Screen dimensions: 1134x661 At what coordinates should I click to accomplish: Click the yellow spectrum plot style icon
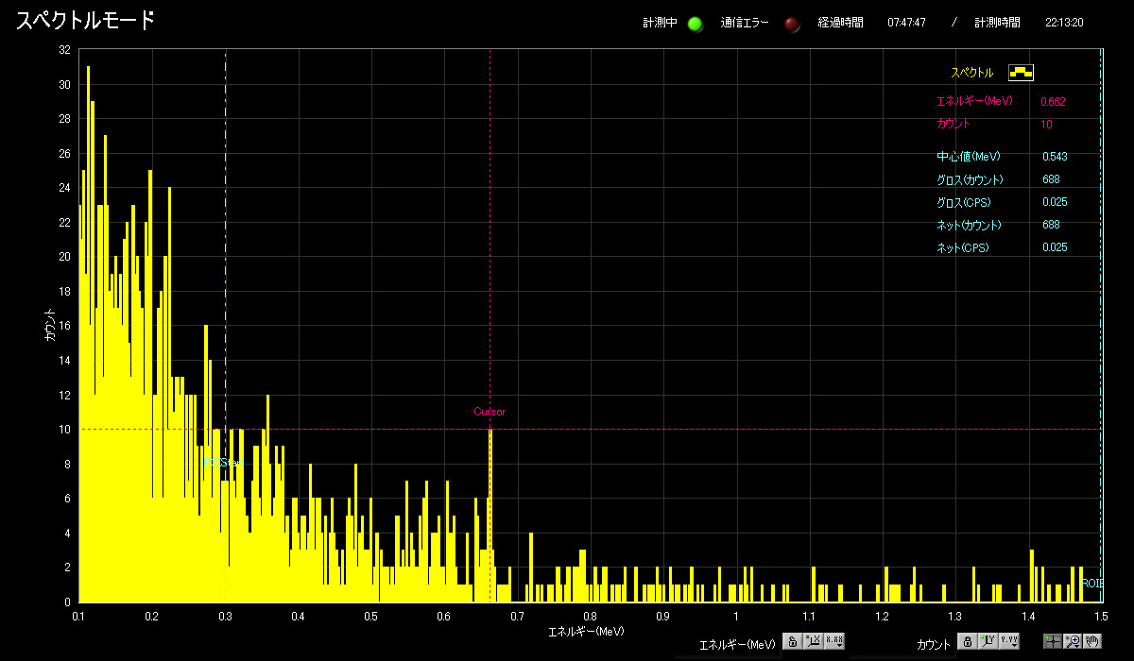(1021, 72)
